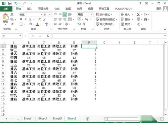The image size is (168, 123).
Task: Toggle underline formatting
Action: pos(30,19)
